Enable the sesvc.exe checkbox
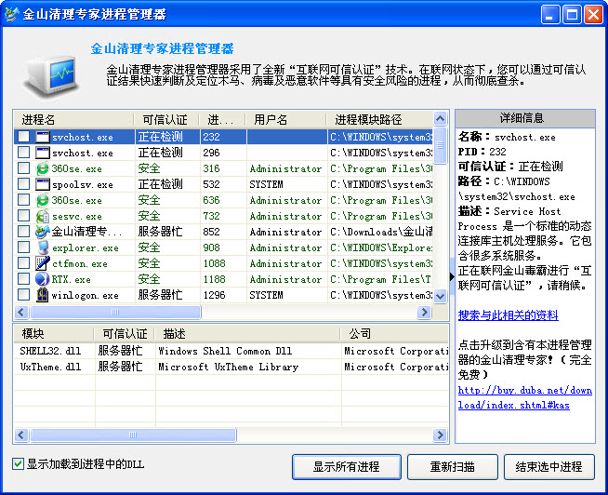608x495 pixels. 24,216
